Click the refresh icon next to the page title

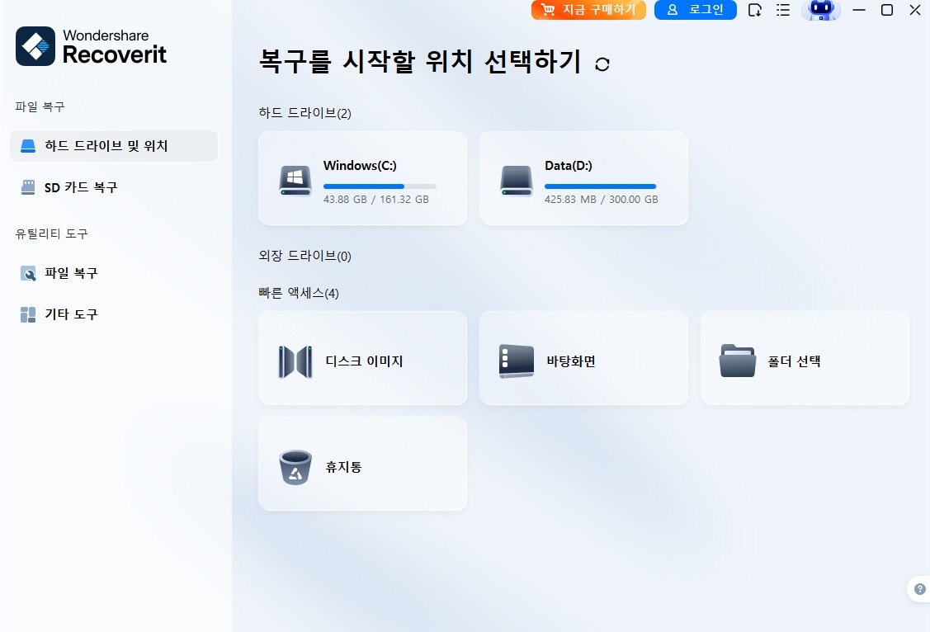[602, 63]
